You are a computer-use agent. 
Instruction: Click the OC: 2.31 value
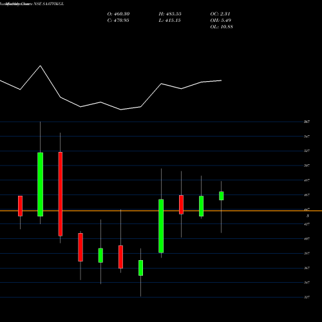[x=220, y=14]
